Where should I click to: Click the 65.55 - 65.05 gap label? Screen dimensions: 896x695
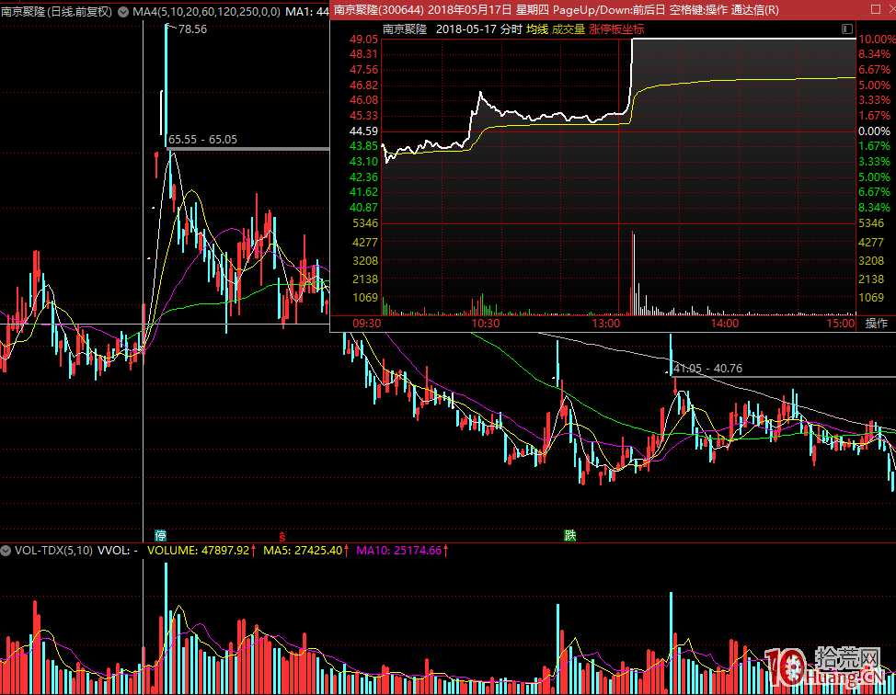pyautogui.click(x=203, y=140)
